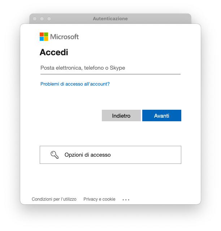
Task: Click the Microsoft wordmark text
Action: 64,36
